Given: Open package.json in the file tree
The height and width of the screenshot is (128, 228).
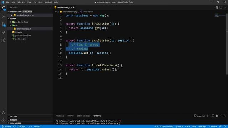Looking at the screenshot, I should pyautogui.click(x=21, y=39).
